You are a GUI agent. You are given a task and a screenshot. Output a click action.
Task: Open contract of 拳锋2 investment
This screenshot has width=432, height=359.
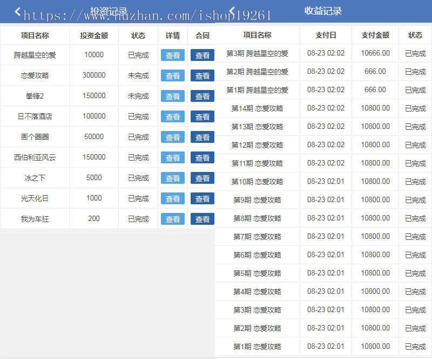click(202, 96)
